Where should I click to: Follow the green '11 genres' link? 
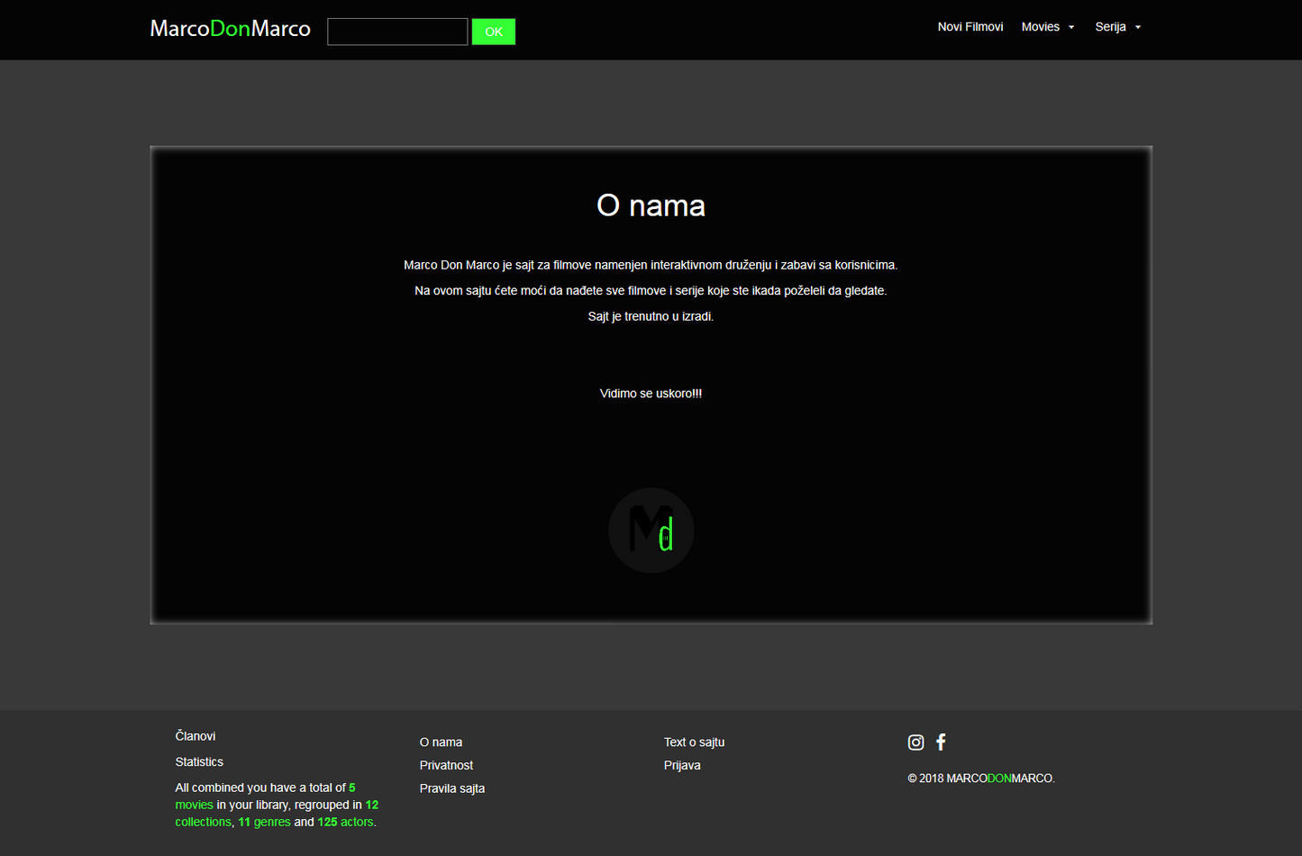[x=264, y=822]
